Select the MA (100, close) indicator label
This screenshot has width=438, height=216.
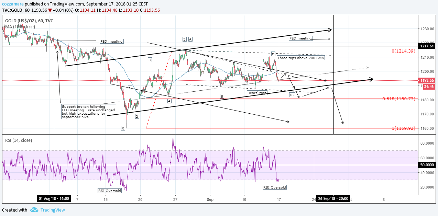click(20, 26)
